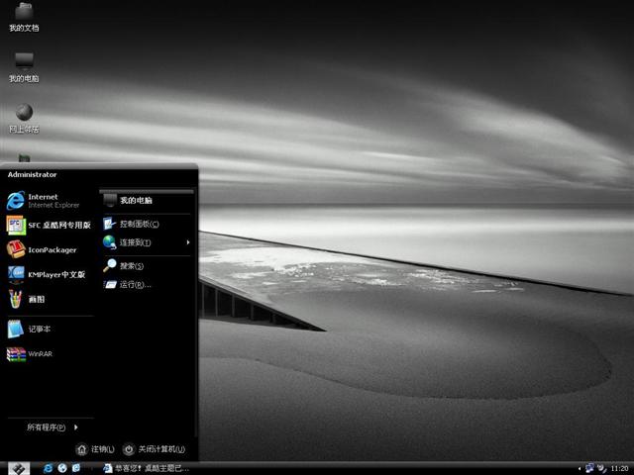The height and width of the screenshot is (475, 634).
Task: Click the taskbar clock showing 11:20
Action: point(619,468)
